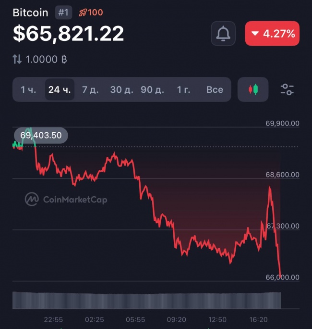Image resolution: width=312 pixels, height=329 pixels.
Task: Tap the red 4.27% change badge
Action: click(x=272, y=34)
